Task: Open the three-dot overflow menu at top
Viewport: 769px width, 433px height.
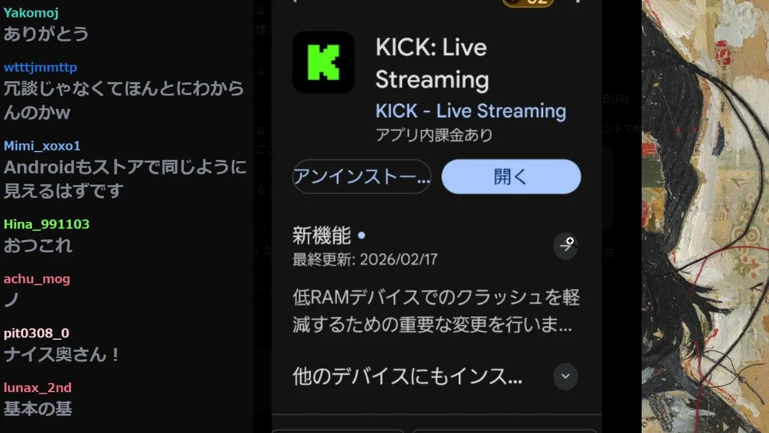Action: point(578,2)
